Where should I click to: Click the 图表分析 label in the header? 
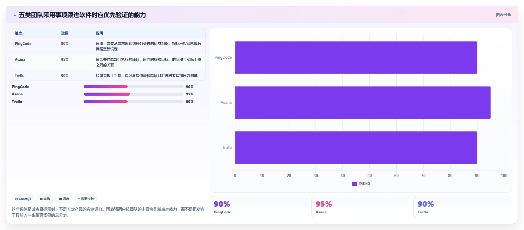(x=503, y=15)
